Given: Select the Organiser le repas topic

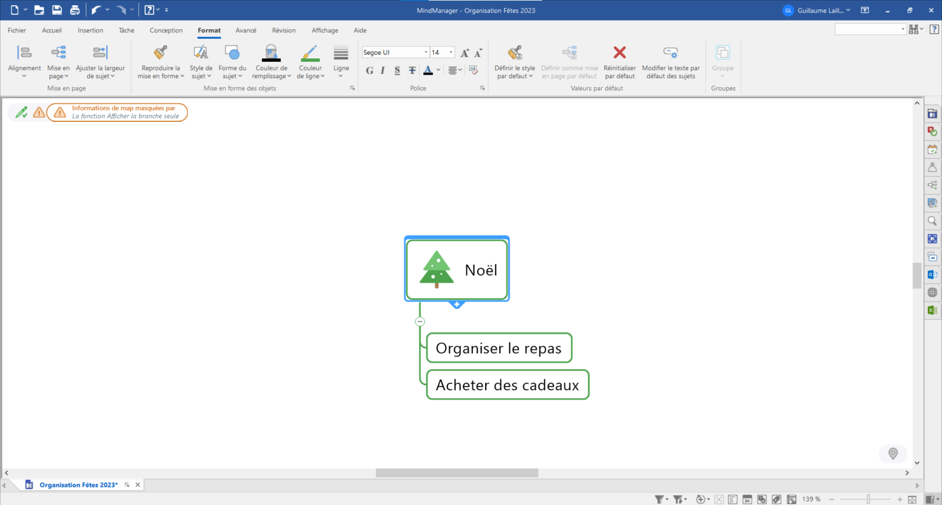Looking at the screenshot, I should [499, 348].
